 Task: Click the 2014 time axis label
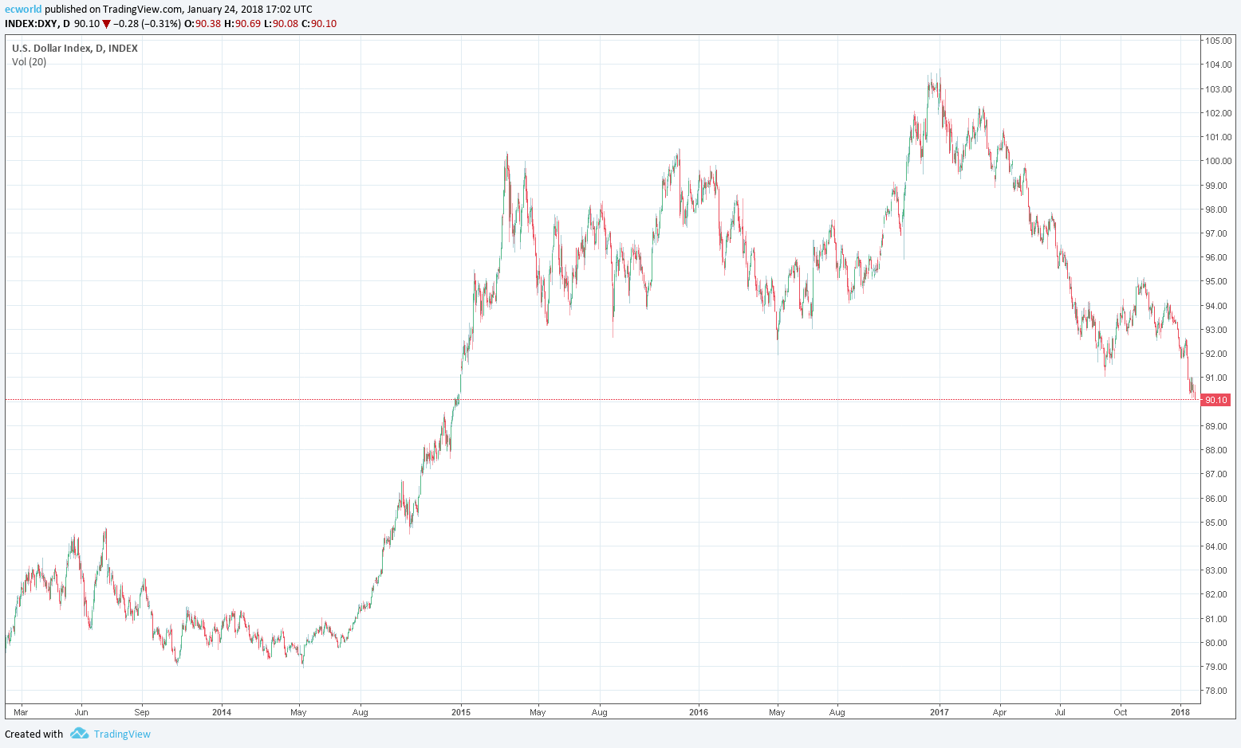coord(222,712)
